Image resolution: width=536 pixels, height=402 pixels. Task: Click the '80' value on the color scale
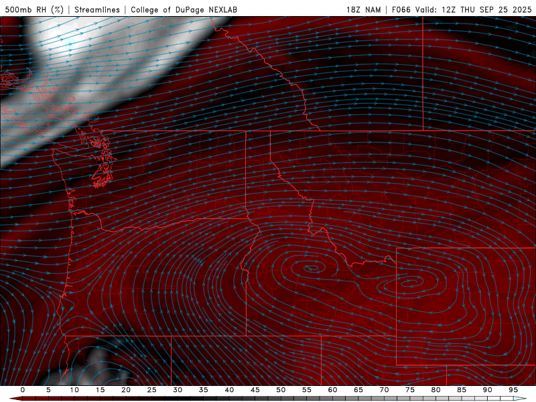point(436,390)
